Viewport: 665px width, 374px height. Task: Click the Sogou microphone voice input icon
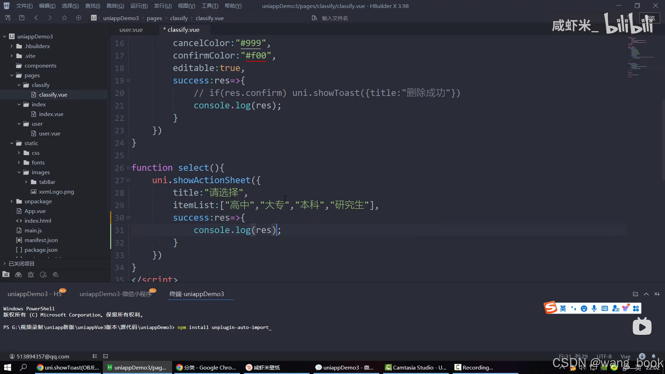tap(594, 309)
